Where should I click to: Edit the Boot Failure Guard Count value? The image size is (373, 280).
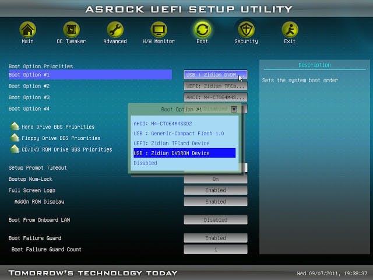(x=216, y=249)
